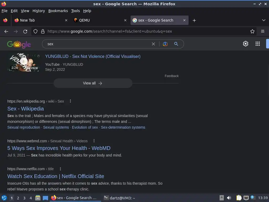The image size is (269, 202).
Task: Focus the Google search input field
Action: (98, 44)
